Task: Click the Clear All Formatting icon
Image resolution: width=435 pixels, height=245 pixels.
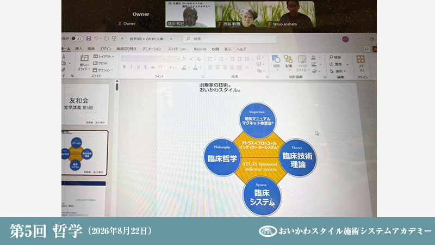Action: coord(198,59)
